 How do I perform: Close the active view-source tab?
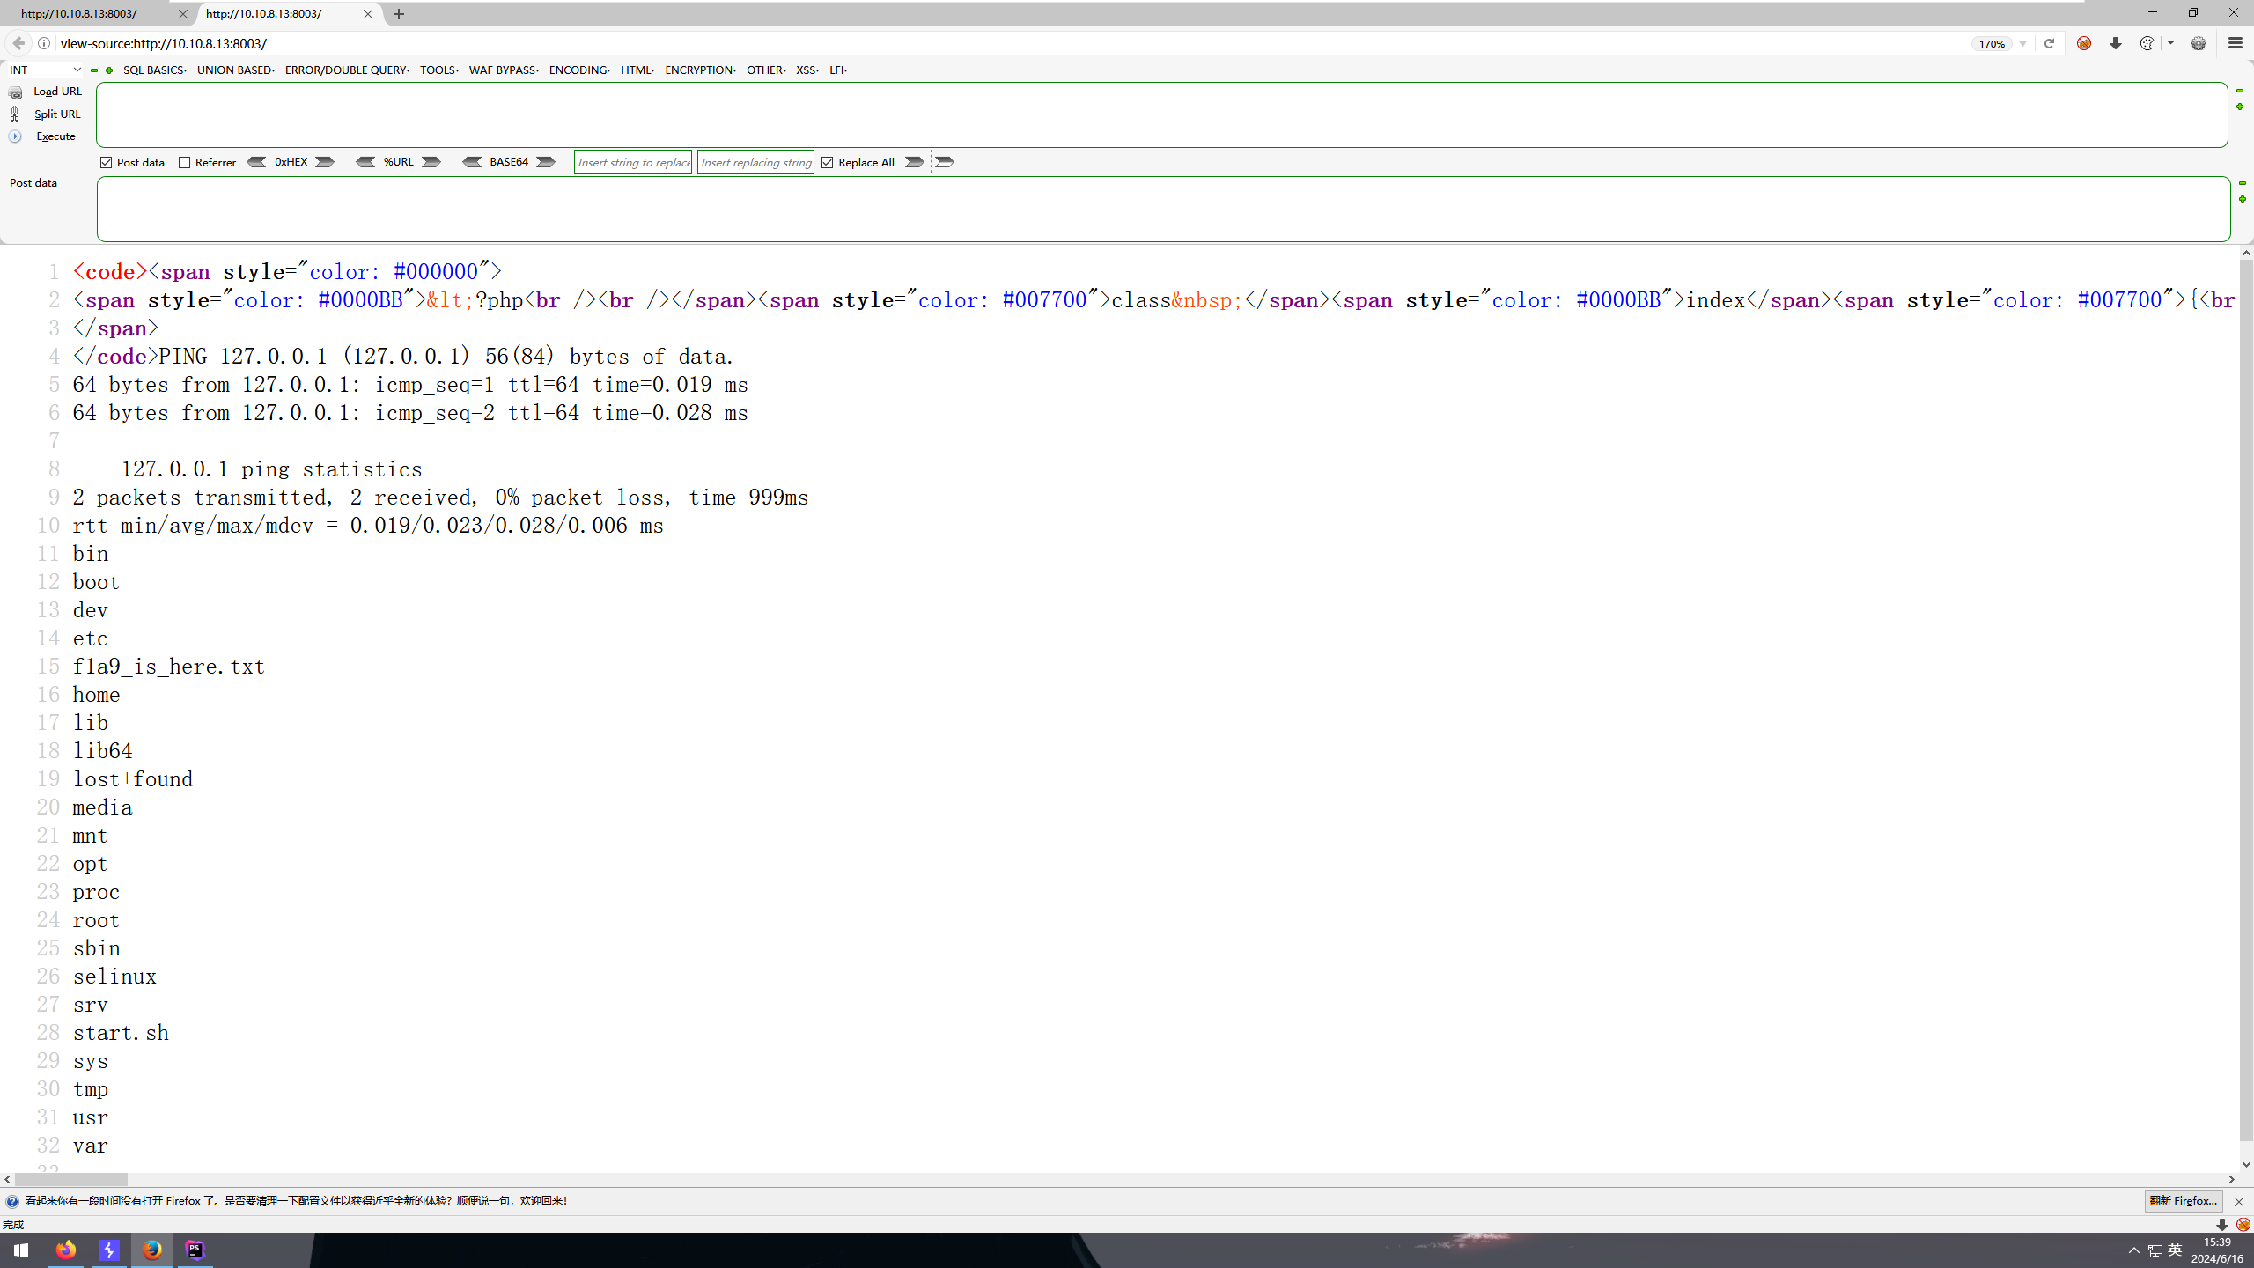point(368,14)
